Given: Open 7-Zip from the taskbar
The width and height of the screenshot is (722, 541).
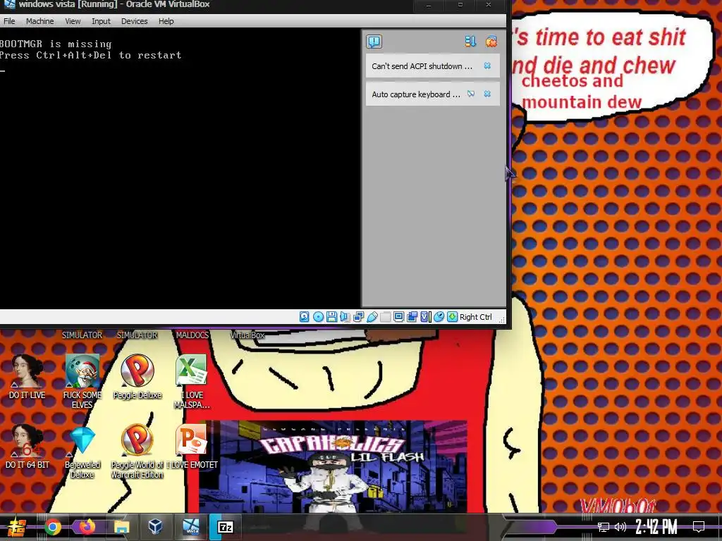Looking at the screenshot, I should tap(225, 527).
